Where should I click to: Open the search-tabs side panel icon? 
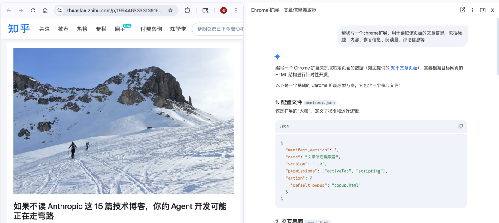[x=206, y=11]
